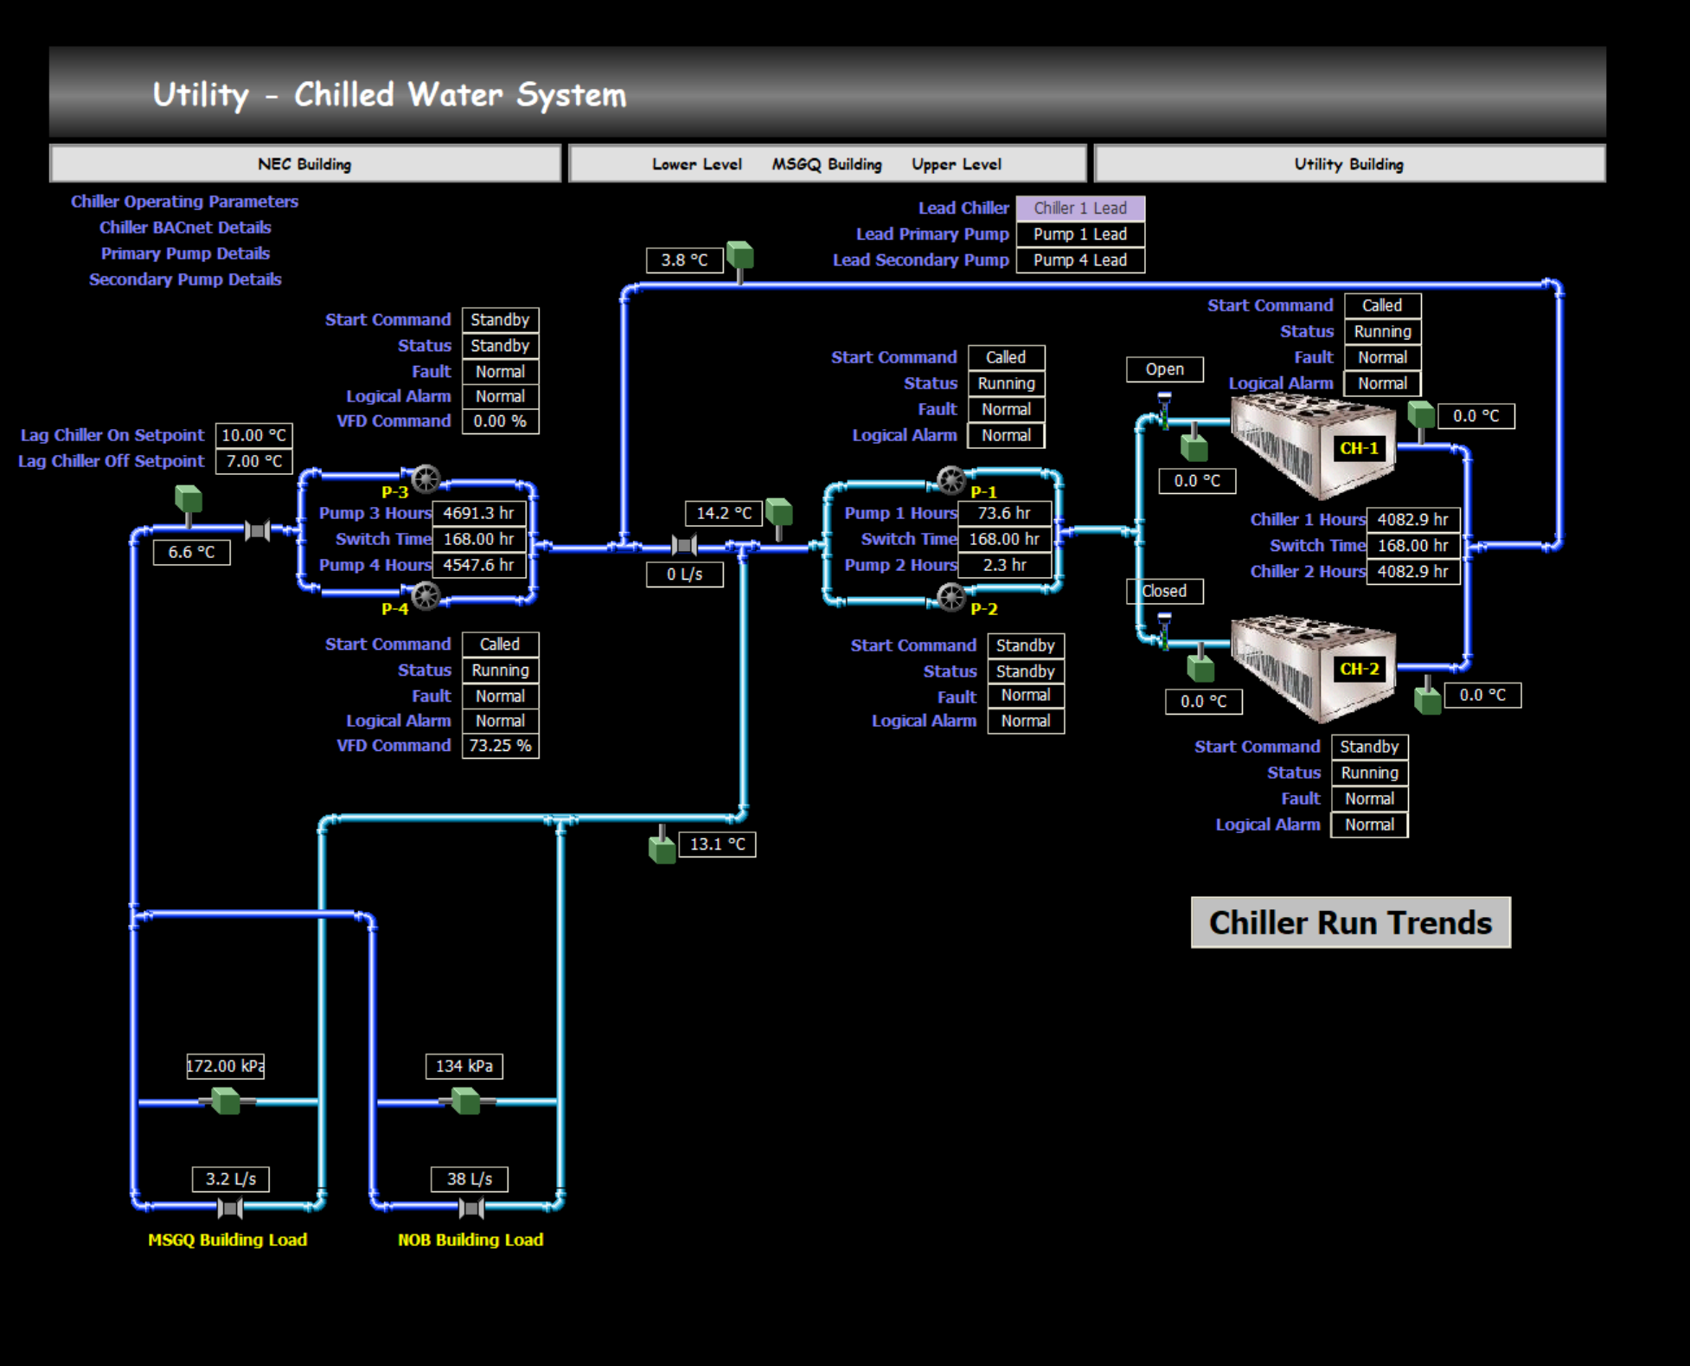Image resolution: width=1690 pixels, height=1366 pixels.
Task: Click the P-2 pump icon
Action: tap(951, 597)
